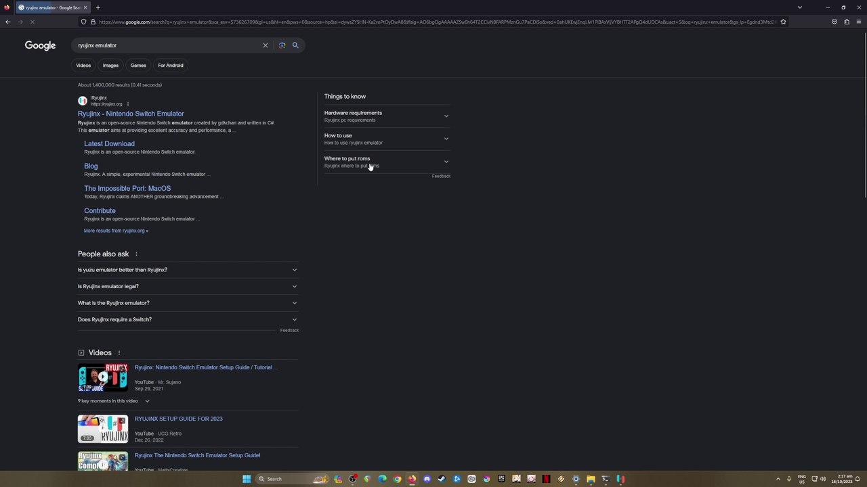
Task: Open Ryujinx - Nintendo Switch Emulator result
Action: pyautogui.click(x=131, y=114)
